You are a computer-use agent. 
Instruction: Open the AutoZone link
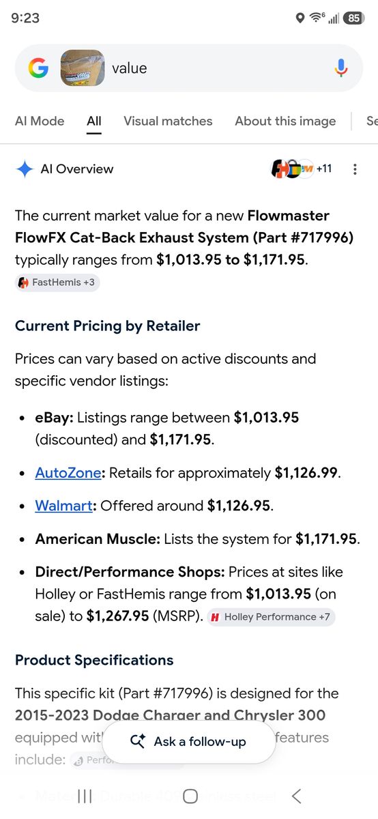click(x=68, y=472)
